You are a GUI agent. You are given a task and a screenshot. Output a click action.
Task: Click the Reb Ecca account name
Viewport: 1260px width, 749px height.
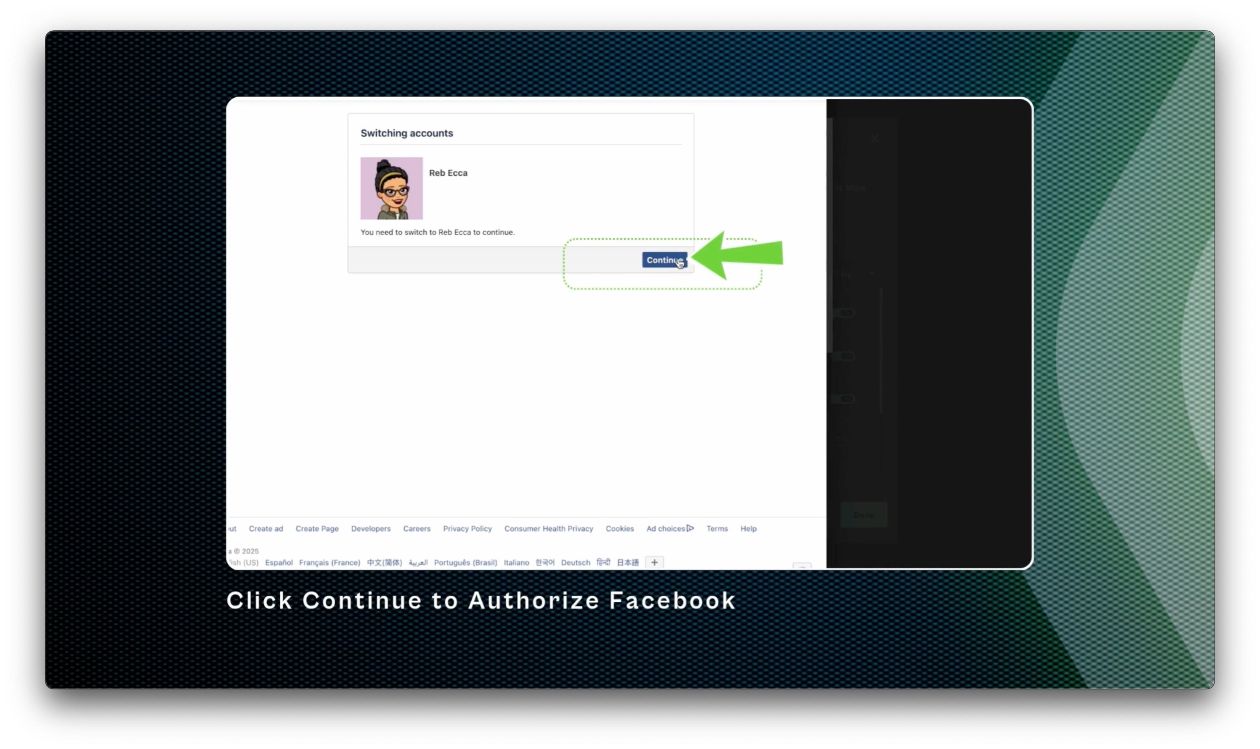(x=448, y=172)
